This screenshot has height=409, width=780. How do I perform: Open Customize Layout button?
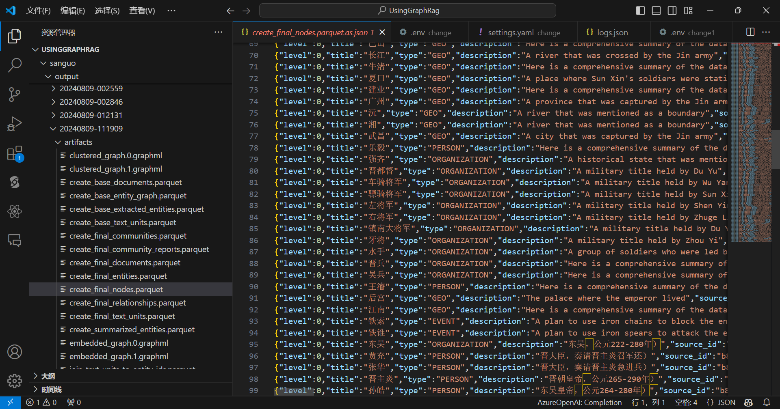[688, 11]
